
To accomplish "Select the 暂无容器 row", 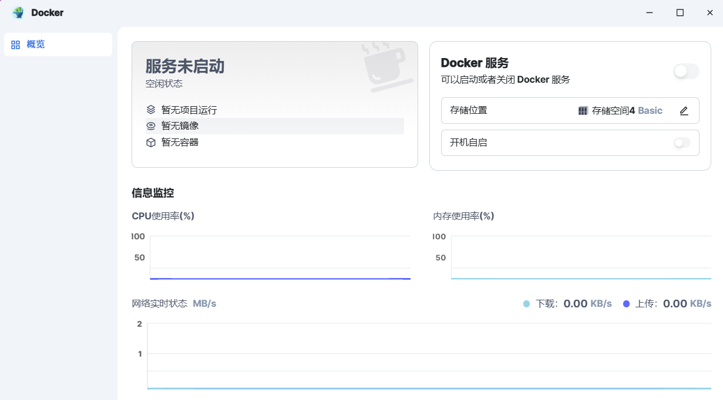I will click(275, 142).
